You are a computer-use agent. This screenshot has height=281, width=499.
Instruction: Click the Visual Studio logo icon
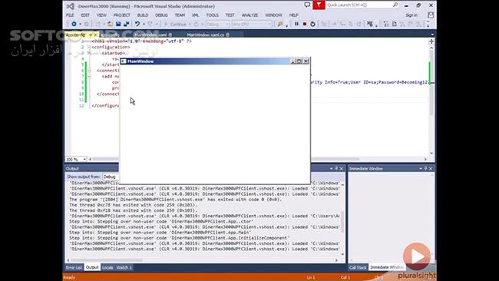pyautogui.click(x=71, y=6)
